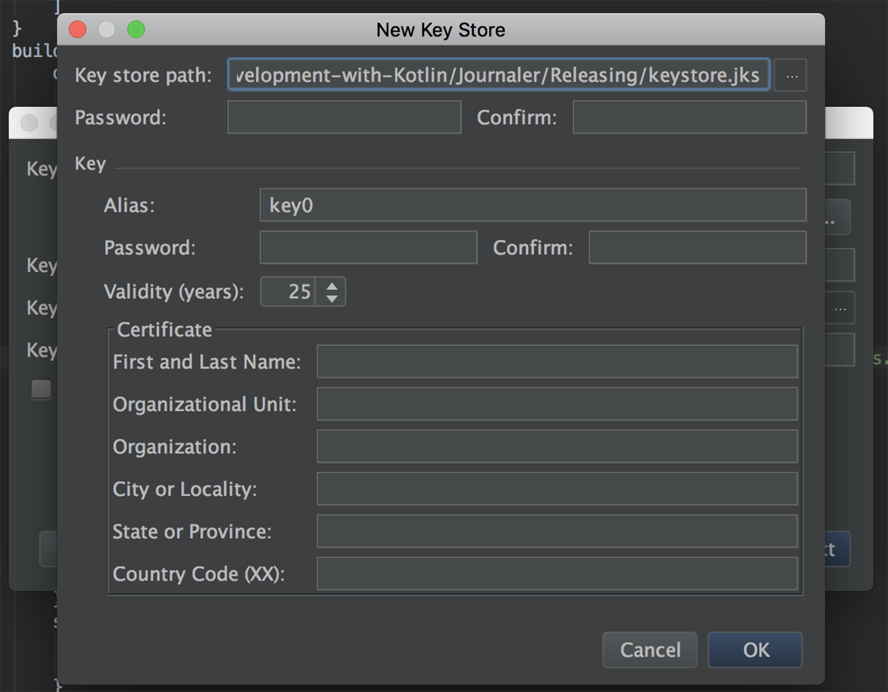
Task: Click the First and Last Name field
Action: tap(557, 362)
